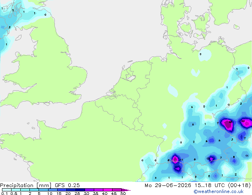
Task: Click the '46' precipitation value on the map
Action: pos(231,122)
